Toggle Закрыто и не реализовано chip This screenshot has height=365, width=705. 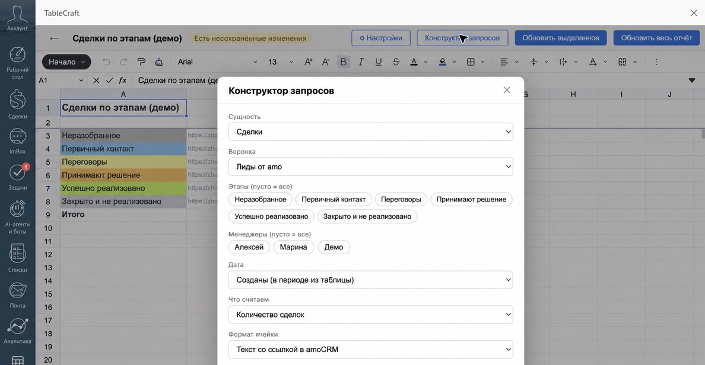(367, 216)
